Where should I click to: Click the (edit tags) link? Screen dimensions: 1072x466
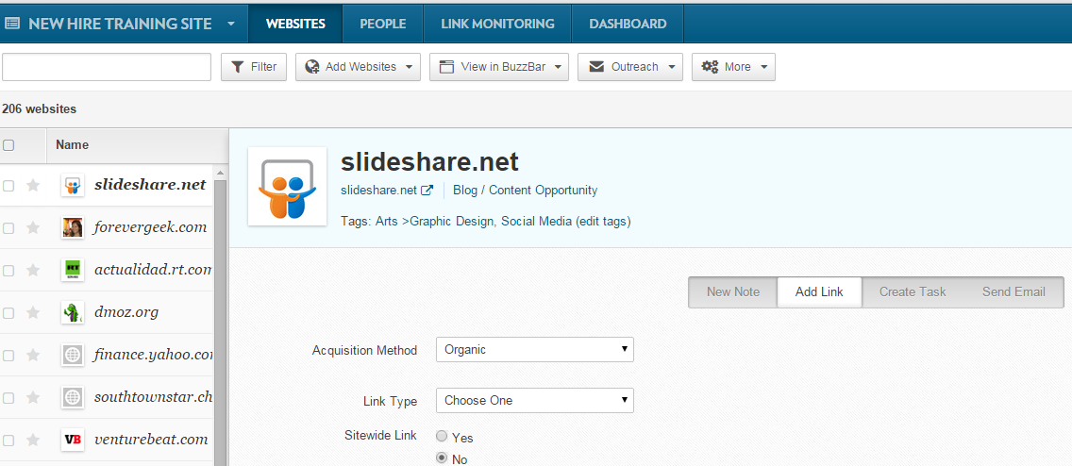coord(603,222)
